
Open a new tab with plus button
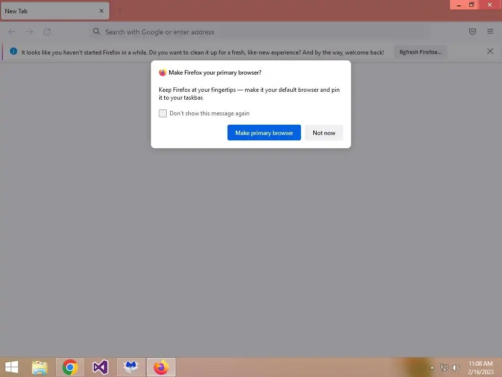tap(120, 11)
